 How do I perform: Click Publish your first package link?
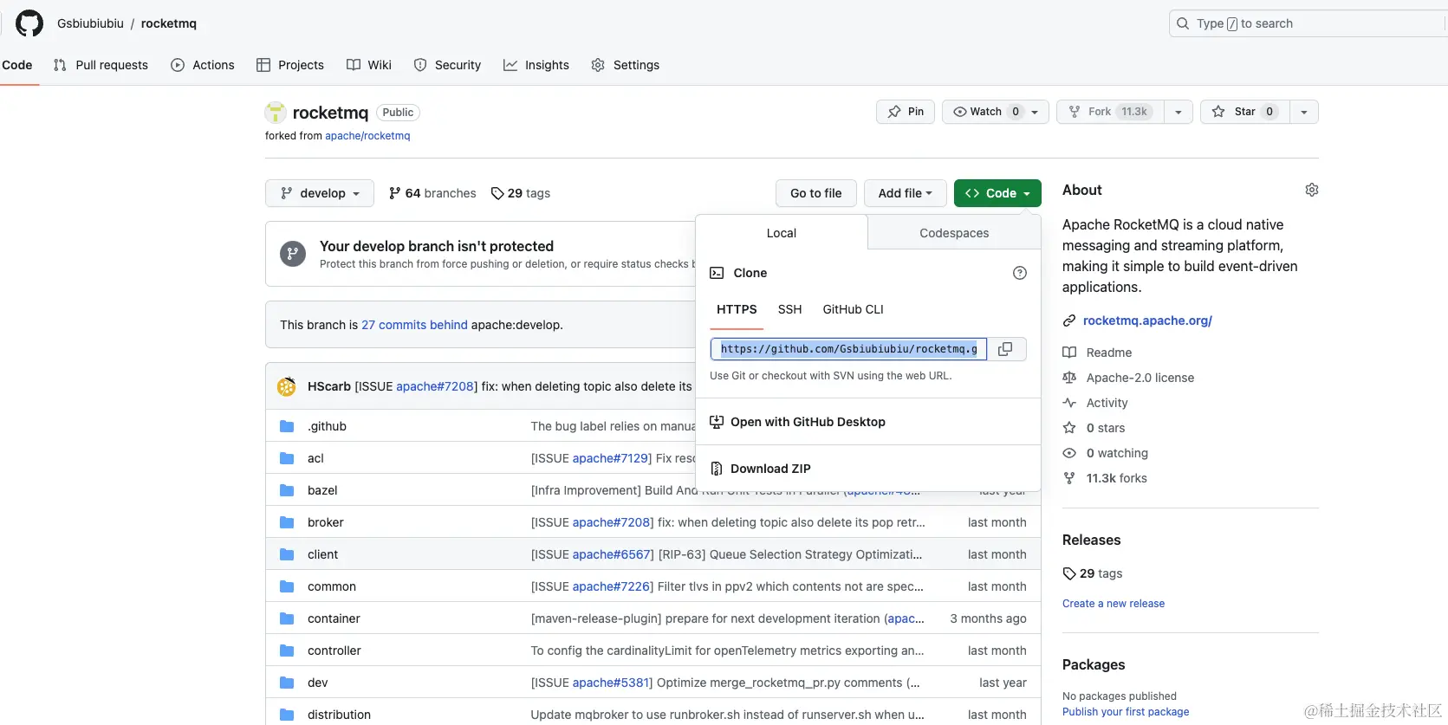pos(1126,712)
